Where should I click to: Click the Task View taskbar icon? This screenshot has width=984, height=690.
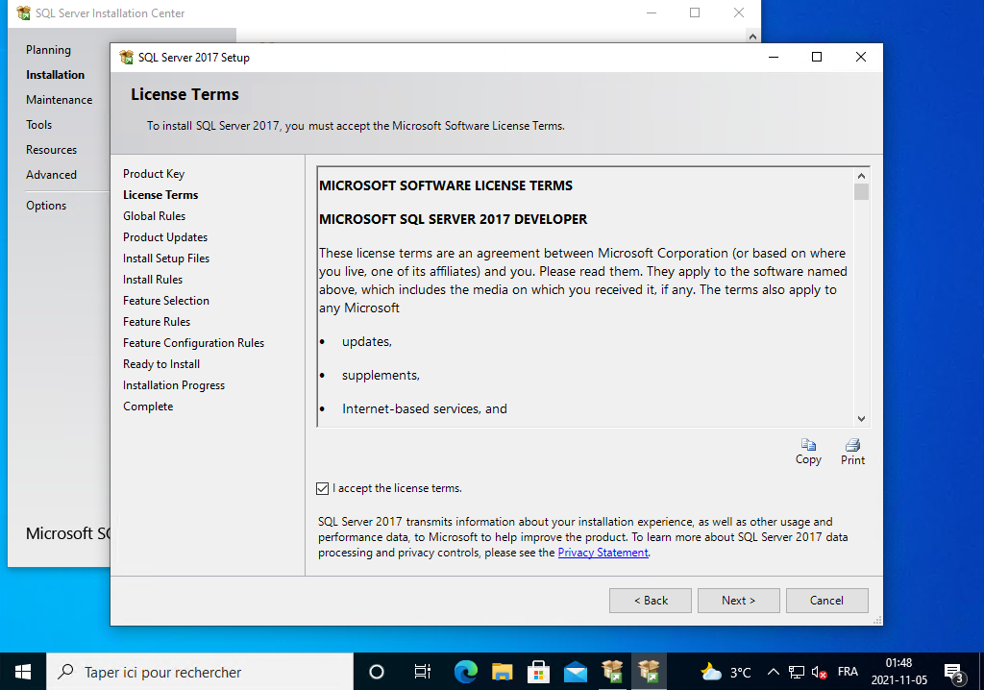[422, 672]
